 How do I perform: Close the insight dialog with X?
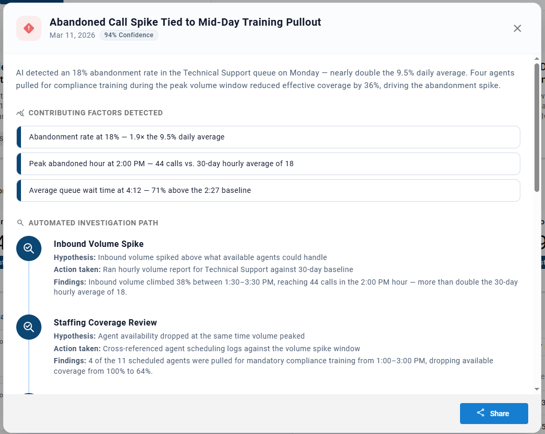[x=517, y=28]
